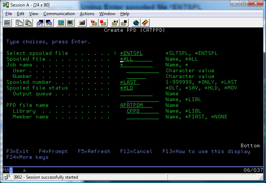
Task: Click the User input field
Action: click(x=143, y=71)
